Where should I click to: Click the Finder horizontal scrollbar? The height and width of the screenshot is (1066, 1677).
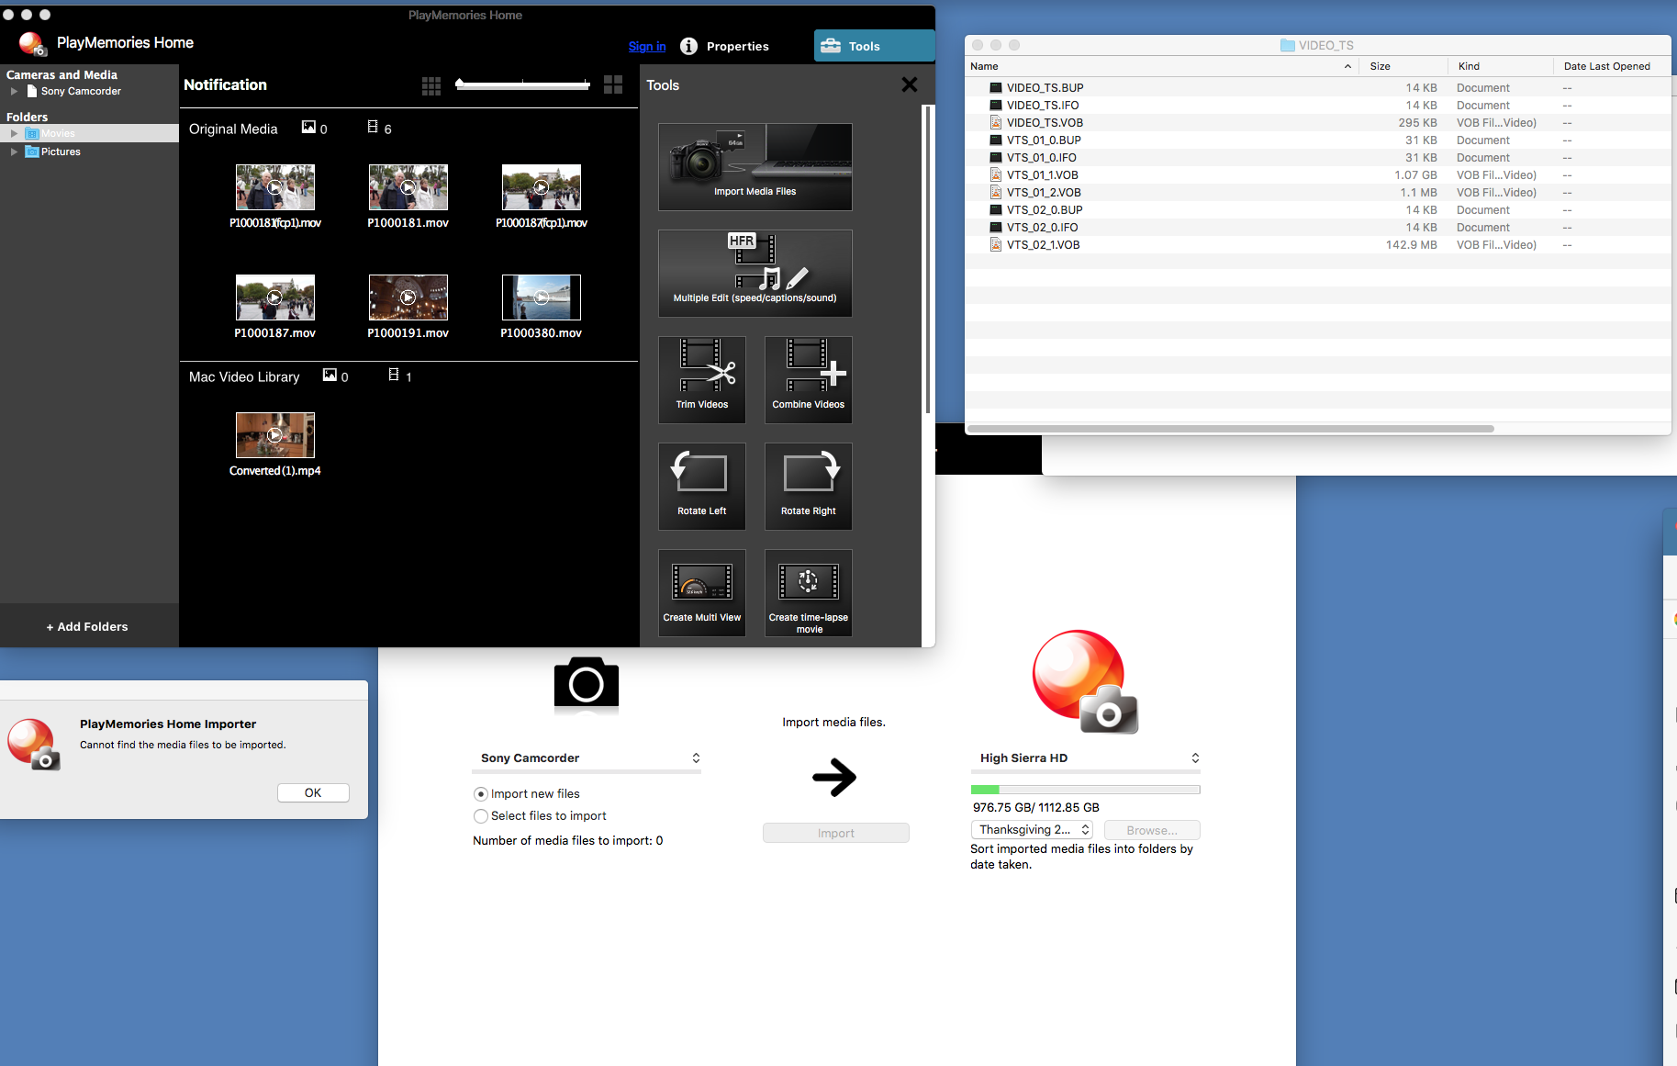point(1230,429)
